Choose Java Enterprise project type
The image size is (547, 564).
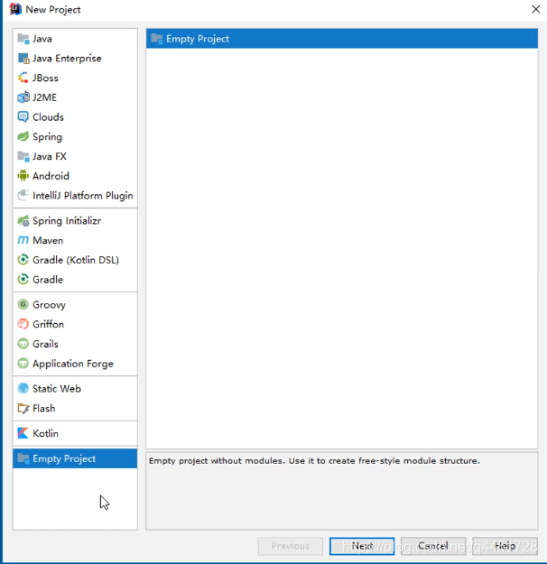(x=75, y=59)
